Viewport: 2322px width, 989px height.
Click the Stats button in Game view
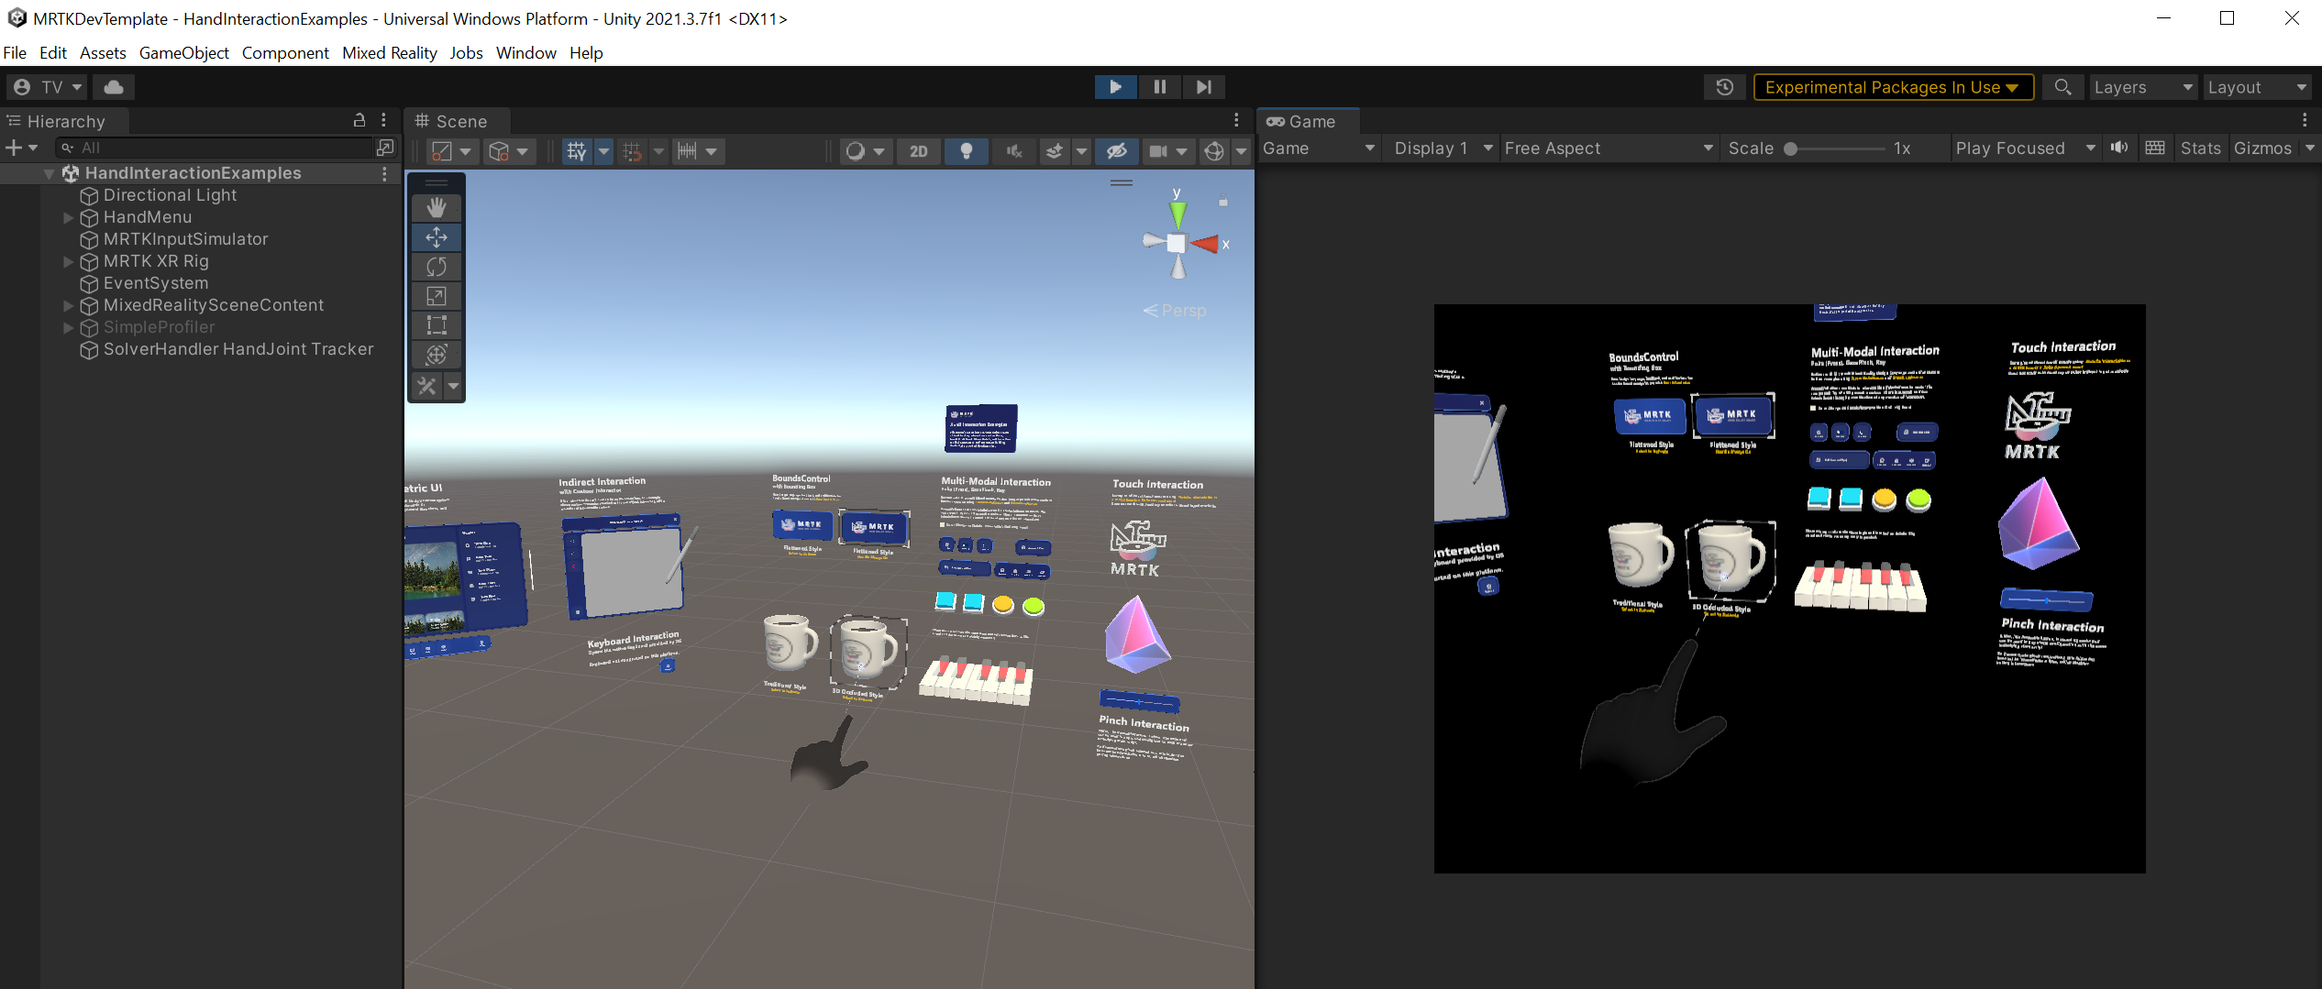click(x=2201, y=148)
